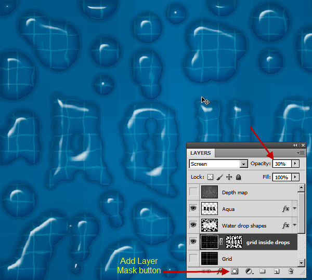The width and height of the screenshot is (312, 280).
Task: Lock layer position icon
Action: (229, 177)
